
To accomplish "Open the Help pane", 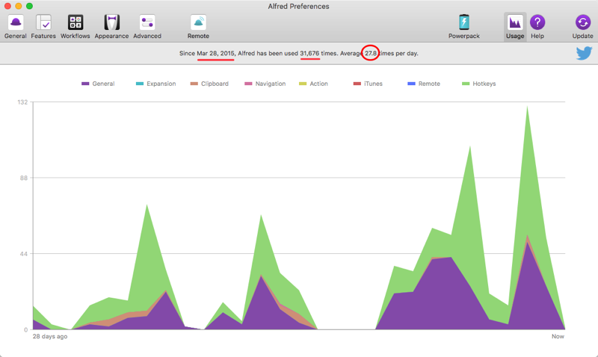I will [537, 26].
